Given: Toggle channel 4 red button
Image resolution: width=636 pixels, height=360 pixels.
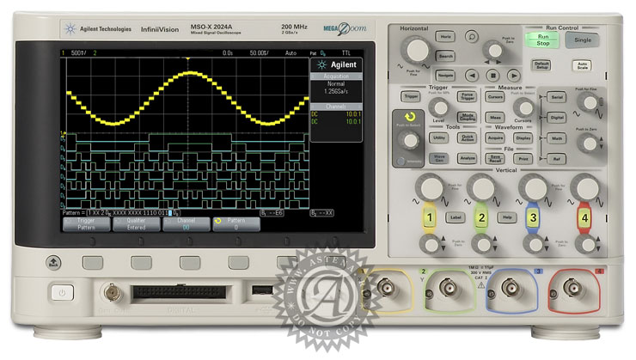Looking at the screenshot, I should pyautogui.click(x=584, y=217).
